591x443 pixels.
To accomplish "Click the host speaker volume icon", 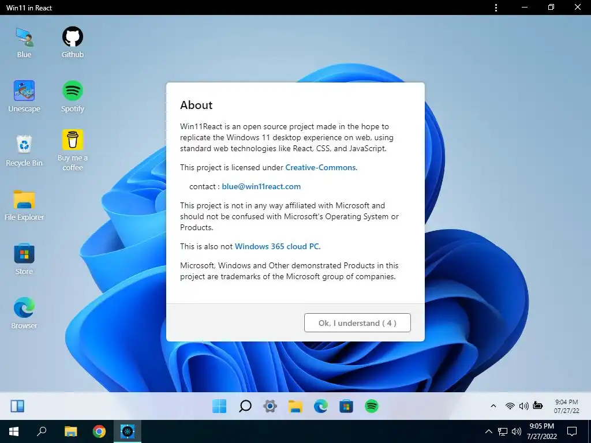I will pos(517,431).
